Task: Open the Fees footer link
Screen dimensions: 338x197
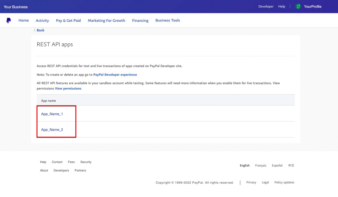Action: point(71,162)
